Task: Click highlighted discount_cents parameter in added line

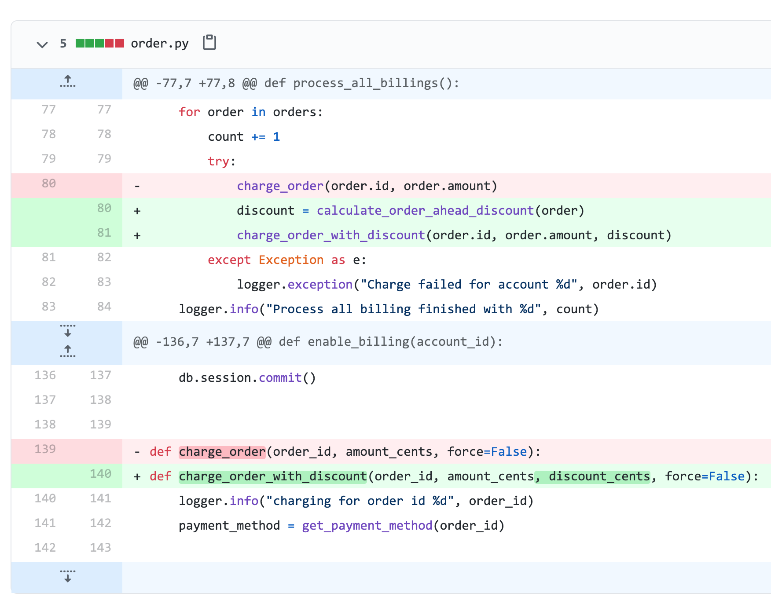Action: (598, 476)
